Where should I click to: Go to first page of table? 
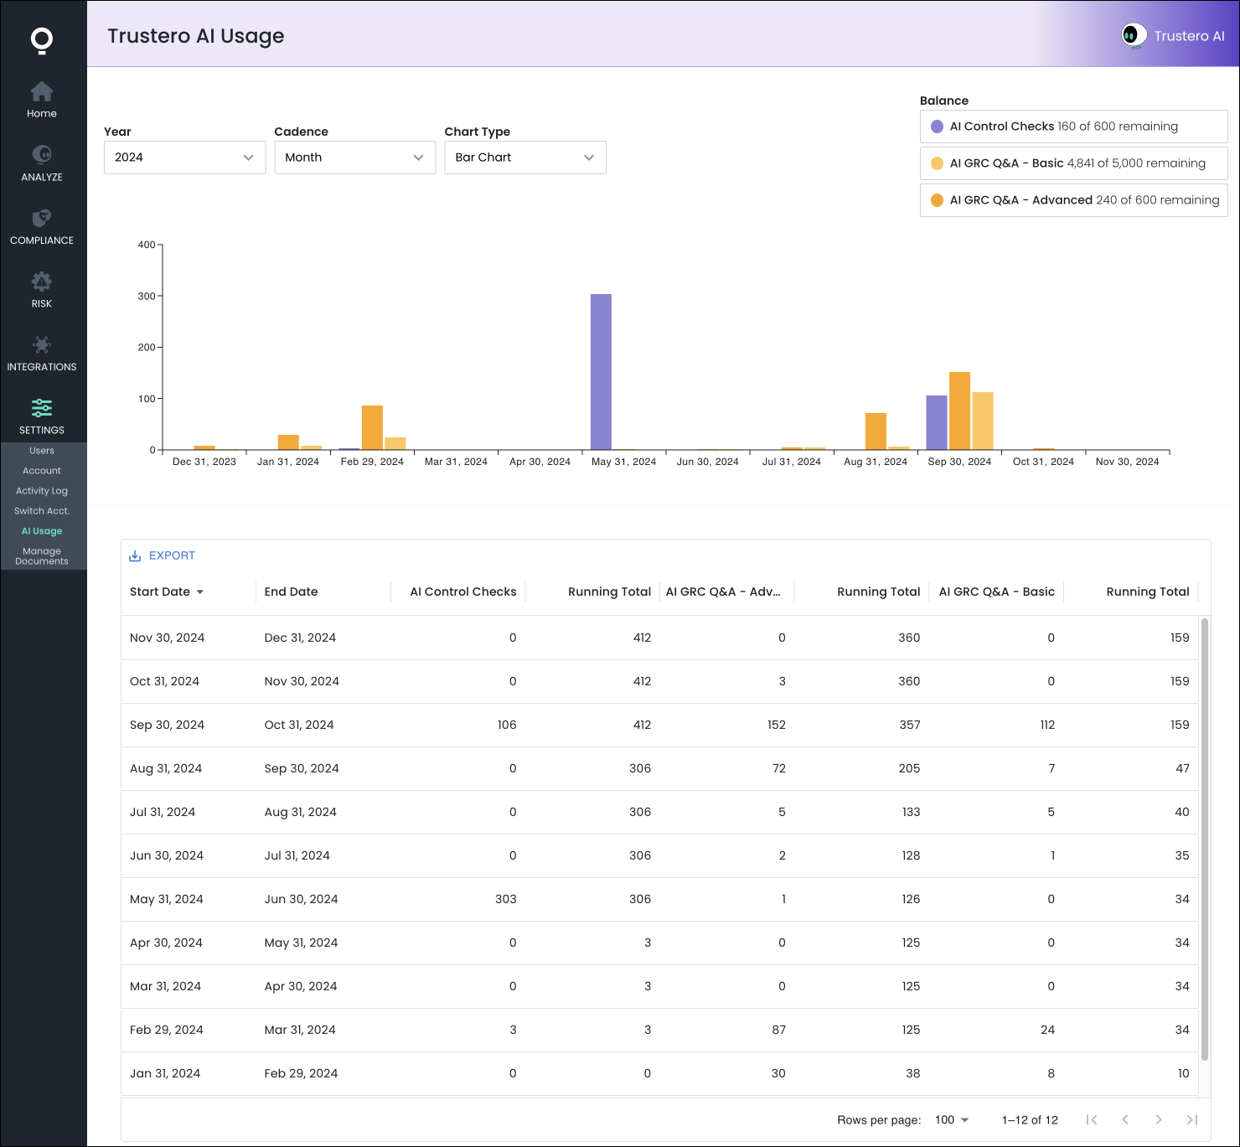pos(1092,1119)
